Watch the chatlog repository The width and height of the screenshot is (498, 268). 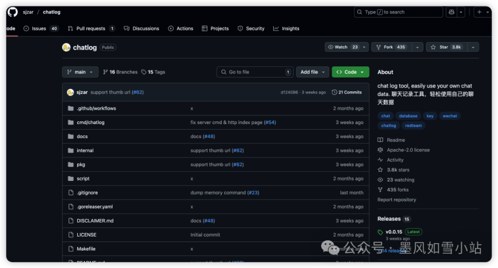click(x=343, y=47)
